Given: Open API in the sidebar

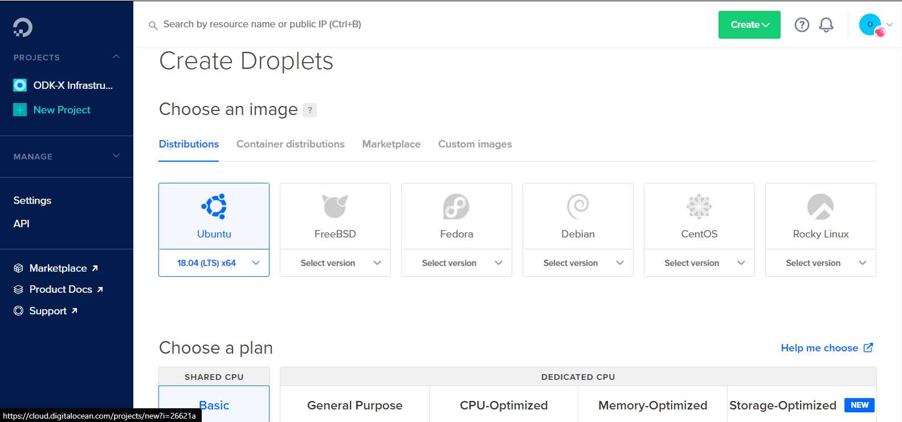Looking at the screenshot, I should pyautogui.click(x=22, y=224).
